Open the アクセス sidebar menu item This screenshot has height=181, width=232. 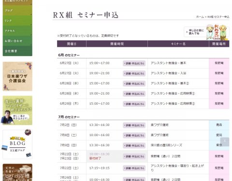click(x=17, y=30)
